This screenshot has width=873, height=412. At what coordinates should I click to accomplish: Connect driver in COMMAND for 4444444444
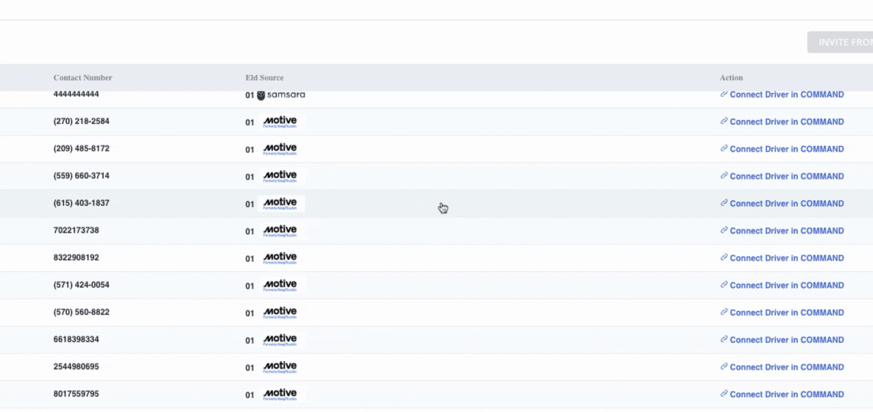782,95
